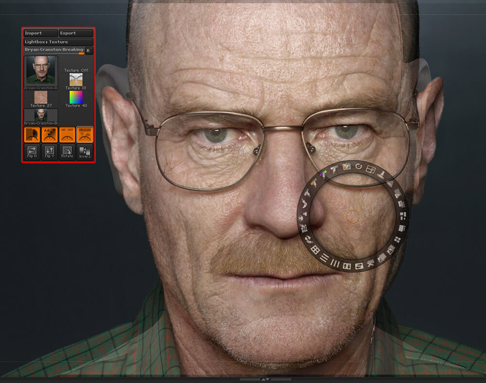Click the Flip V icon in Texture panel
Viewport: 486px width, 383px height.
click(x=50, y=152)
